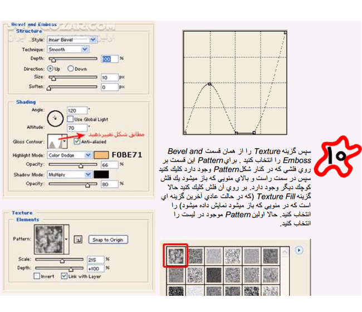Select the first red-outlined pattern swatch
Screen dimensions: 362x312
click(176, 255)
